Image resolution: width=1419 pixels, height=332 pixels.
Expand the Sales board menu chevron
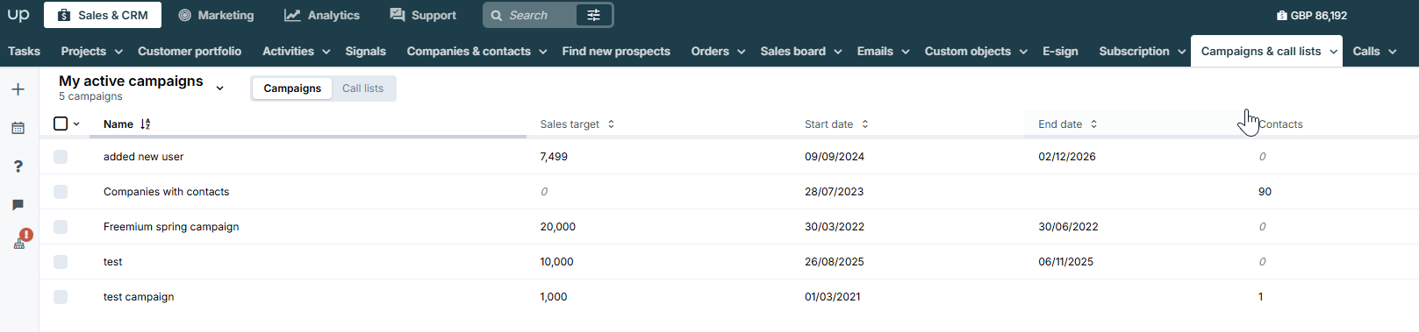pyautogui.click(x=838, y=52)
